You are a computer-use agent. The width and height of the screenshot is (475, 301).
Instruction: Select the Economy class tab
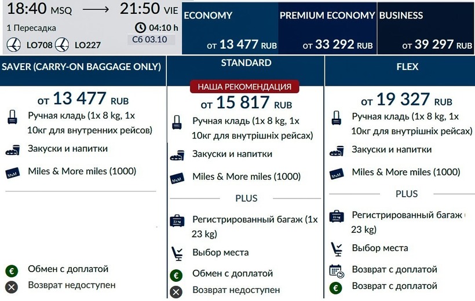coord(229,28)
